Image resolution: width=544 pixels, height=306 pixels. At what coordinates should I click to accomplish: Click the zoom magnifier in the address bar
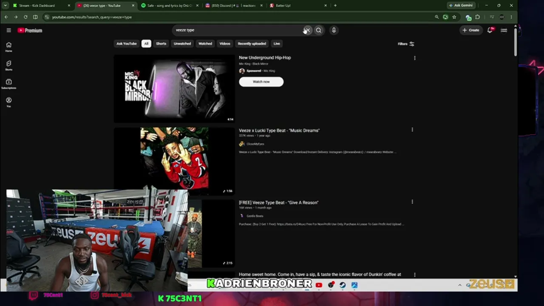(x=436, y=17)
